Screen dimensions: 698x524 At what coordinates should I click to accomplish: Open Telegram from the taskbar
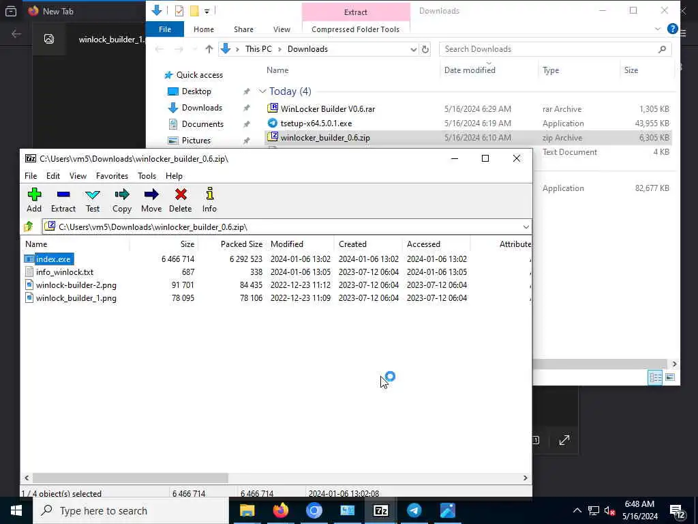click(414, 510)
